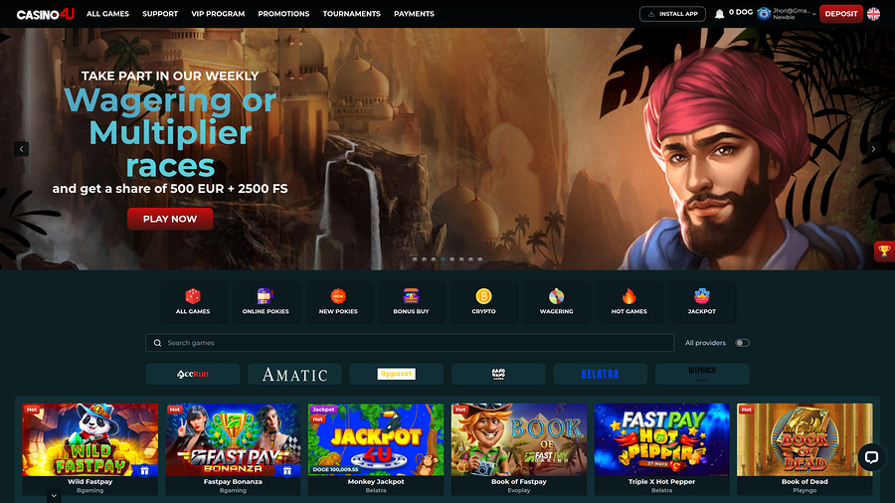
Task: Open the Support menu item
Action: point(160,14)
